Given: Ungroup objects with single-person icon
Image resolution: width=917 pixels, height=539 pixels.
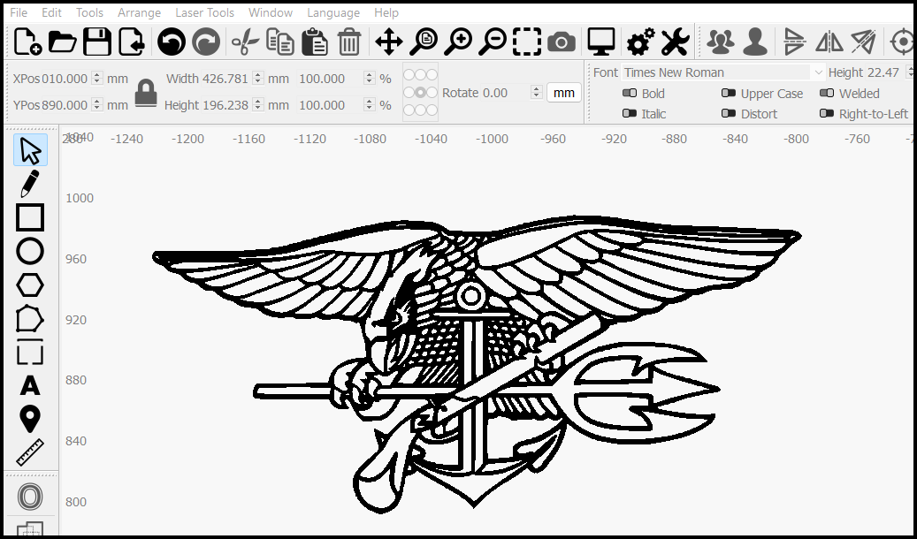Looking at the screenshot, I should coord(755,42).
